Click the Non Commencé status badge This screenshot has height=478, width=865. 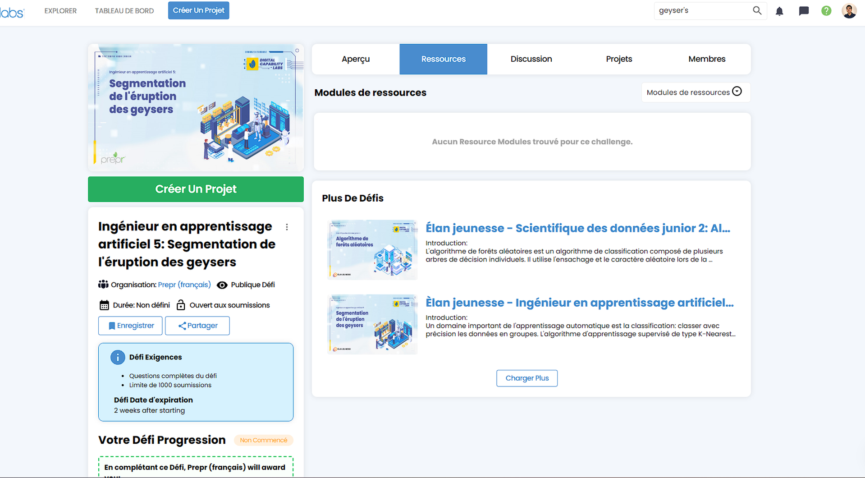coord(264,440)
